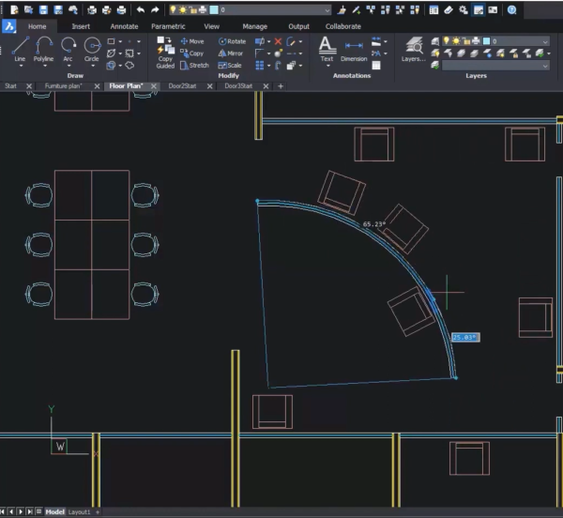Click the Stretch button
Image resolution: width=563 pixels, height=518 pixels.
[x=194, y=66]
